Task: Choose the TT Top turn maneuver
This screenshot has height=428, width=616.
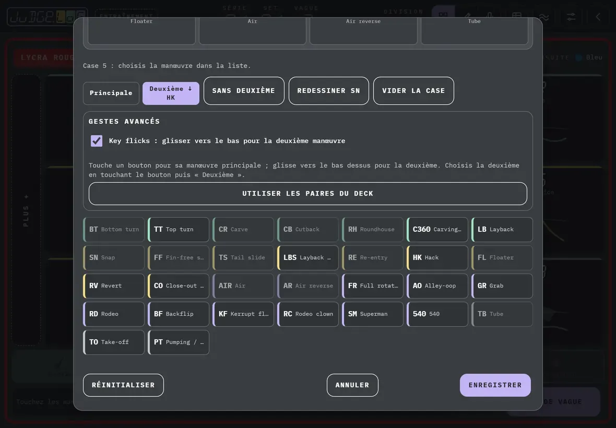Action: [179, 229]
